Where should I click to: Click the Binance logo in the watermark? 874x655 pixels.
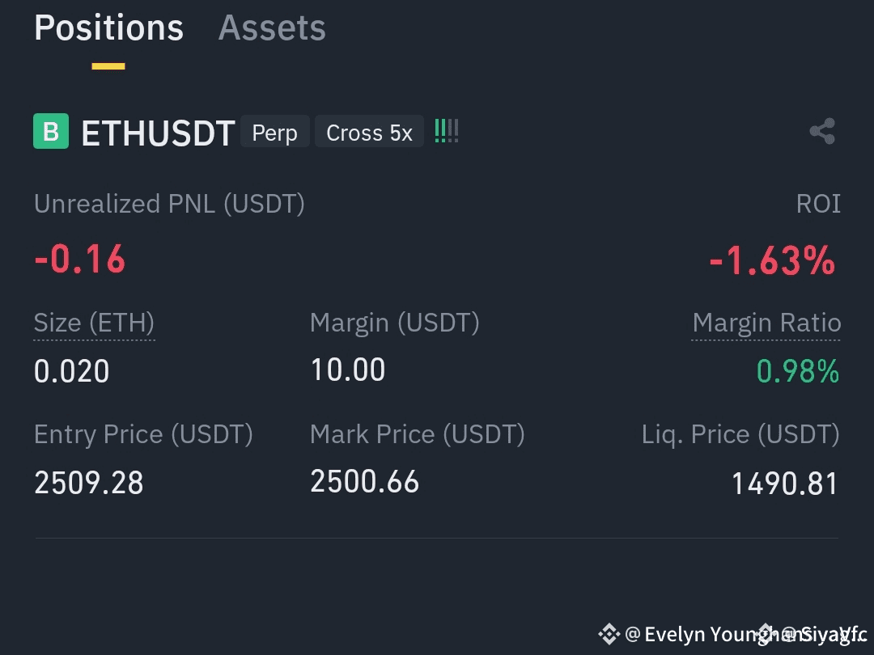[x=609, y=634]
